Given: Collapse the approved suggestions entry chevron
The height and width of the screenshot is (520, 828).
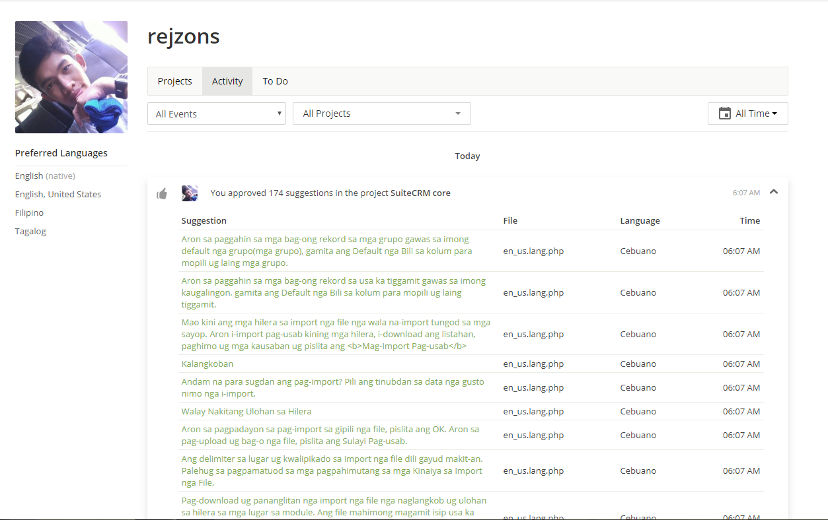Looking at the screenshot, I should pos(774,192).
